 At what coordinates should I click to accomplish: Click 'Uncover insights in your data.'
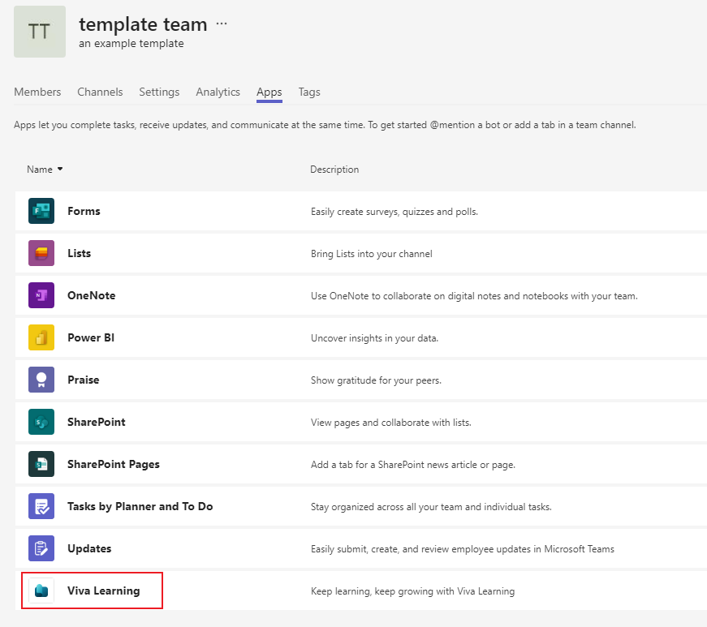[x=375, y=338]
